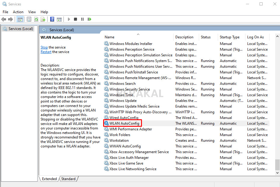The image size is (280, 187).
Task: Export the services list
Action: click(x=43, y=19)
